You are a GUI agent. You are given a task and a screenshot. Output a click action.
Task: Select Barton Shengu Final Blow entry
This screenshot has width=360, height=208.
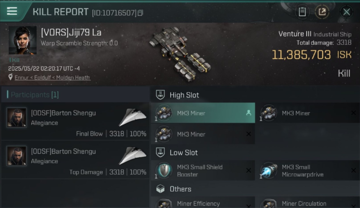pos(75,121)
